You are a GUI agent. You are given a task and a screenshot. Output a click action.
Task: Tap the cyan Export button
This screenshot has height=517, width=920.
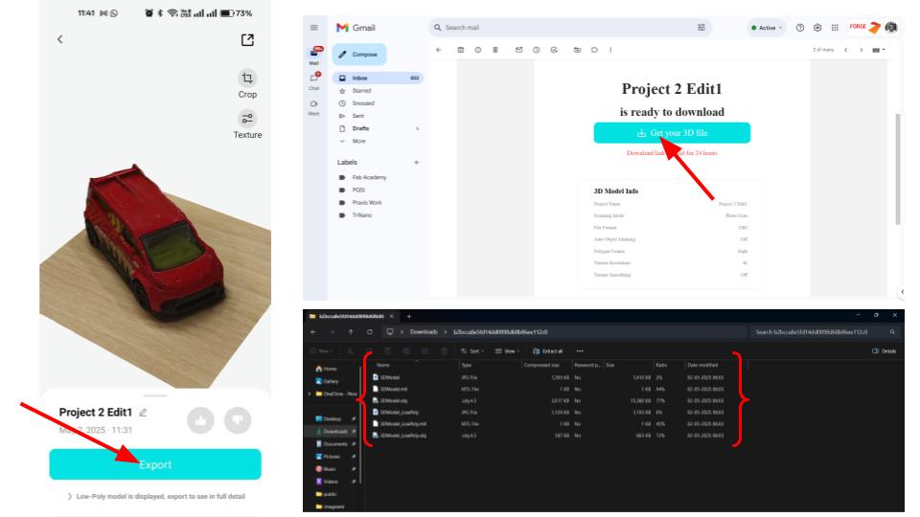tap(155, 464)
